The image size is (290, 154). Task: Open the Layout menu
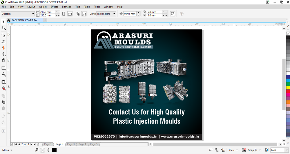coord(31,7)
